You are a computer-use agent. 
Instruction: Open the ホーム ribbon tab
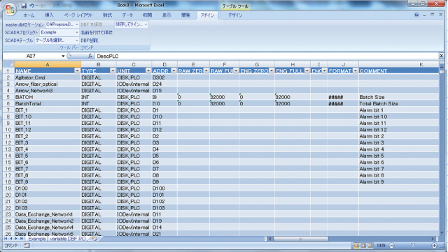pos(29,15)
